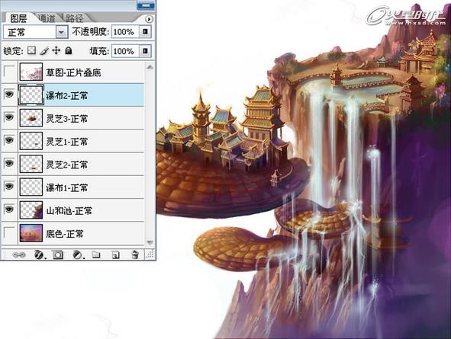Add a layer mask
Viewport: 451px width, 339px height.
(58, 254)
